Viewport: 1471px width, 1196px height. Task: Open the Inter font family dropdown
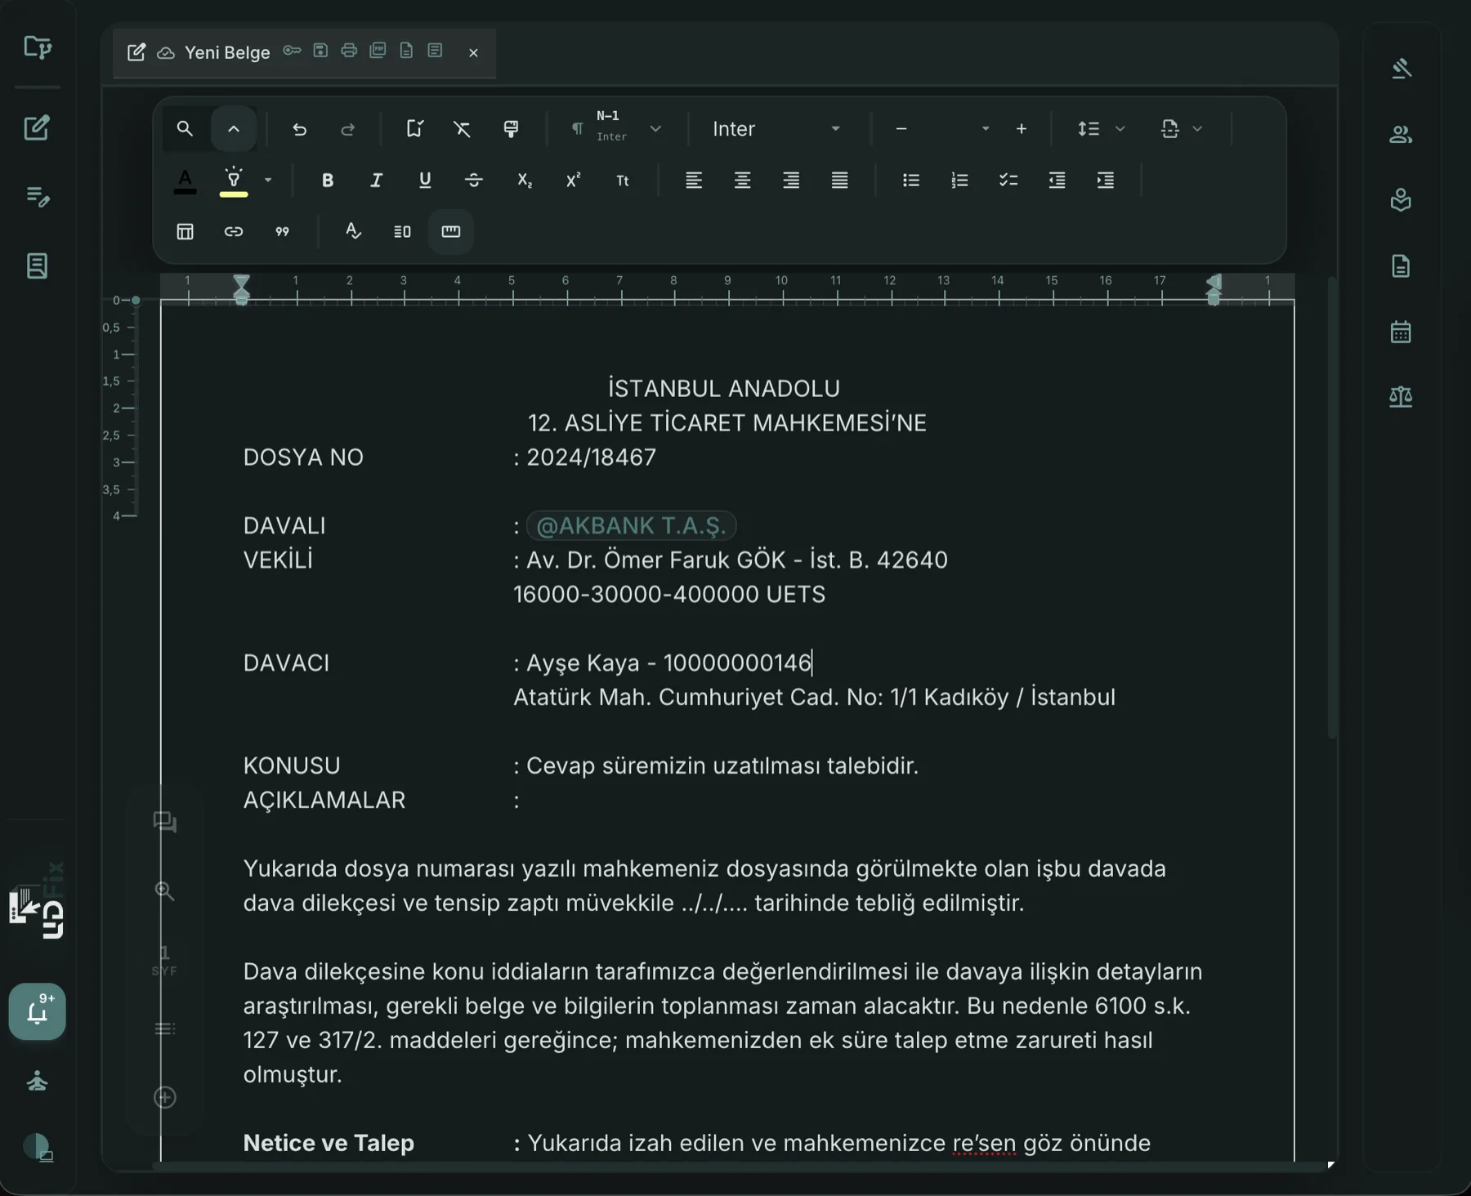coord(776,129)
